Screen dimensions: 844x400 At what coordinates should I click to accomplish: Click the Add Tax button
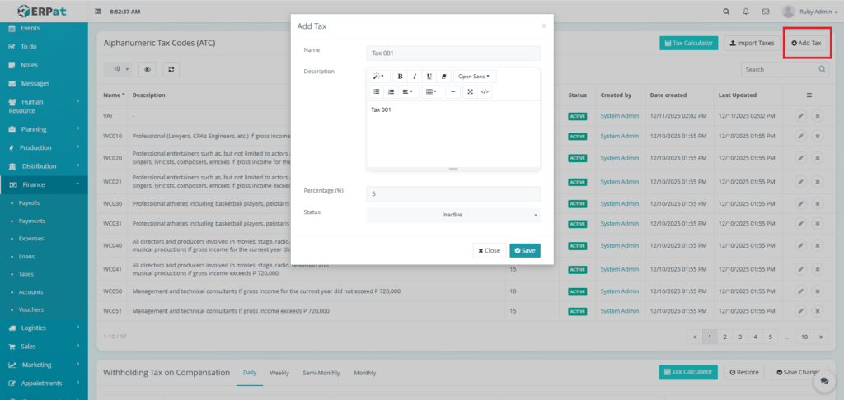tap(806, 43)
